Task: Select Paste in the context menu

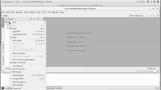Action: pyautogui.click(x=28, y=37)
